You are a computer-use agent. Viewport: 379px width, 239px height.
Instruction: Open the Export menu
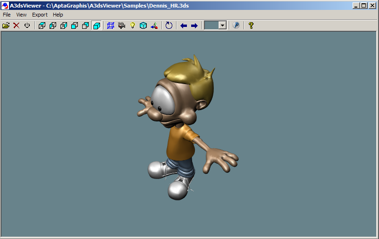coord(40,15)
